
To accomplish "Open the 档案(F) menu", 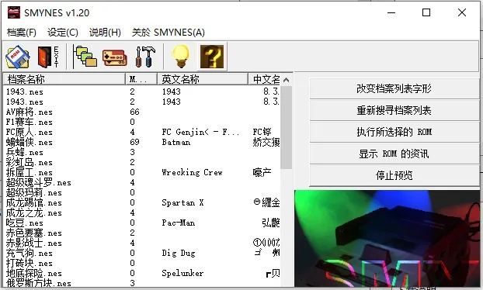I will tap(22, 33).
